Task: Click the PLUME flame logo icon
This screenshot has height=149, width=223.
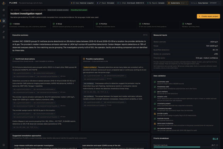Action: (x=4, y=3)
